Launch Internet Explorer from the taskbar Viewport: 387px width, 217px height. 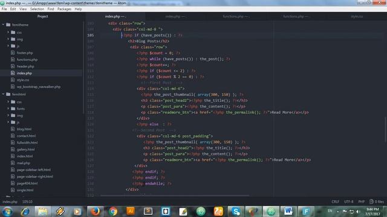tap(25, 212)
